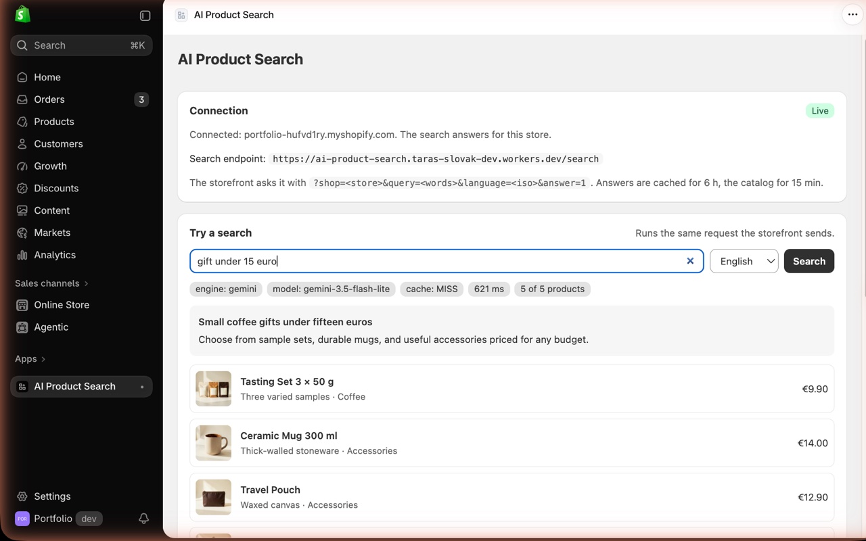Open Settings in the sidebar
The width and height of the screenshot is (866, 541).
coord(81,496)
